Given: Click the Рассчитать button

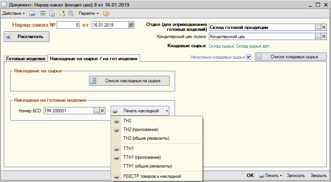Looking at the screenshot, I should point(27,37).
